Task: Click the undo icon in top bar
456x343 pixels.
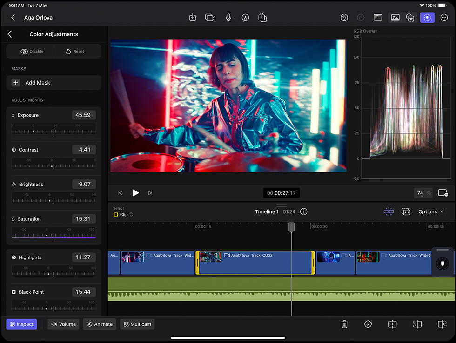Action: pyautogui.click(x=344, y=18)
